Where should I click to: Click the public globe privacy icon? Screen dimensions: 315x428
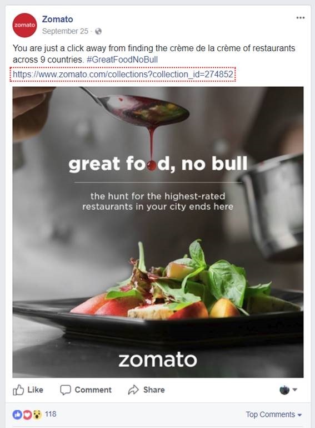(x=98, y=31)
